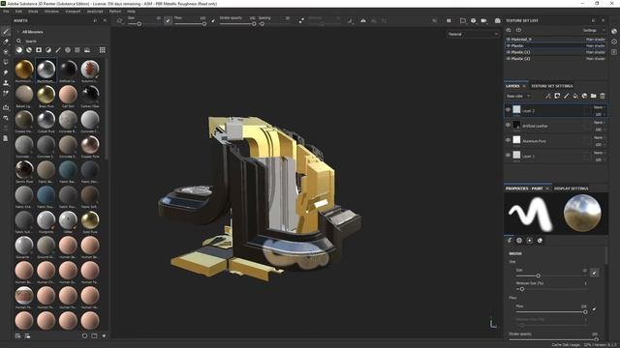Open the File menu
This screenshot has height=348, width=620.
point(6,12)
